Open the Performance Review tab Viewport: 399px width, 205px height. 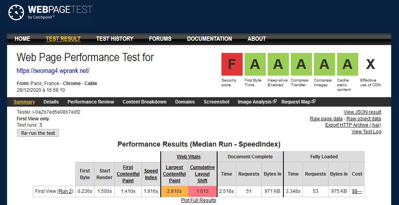click(91, 102)
